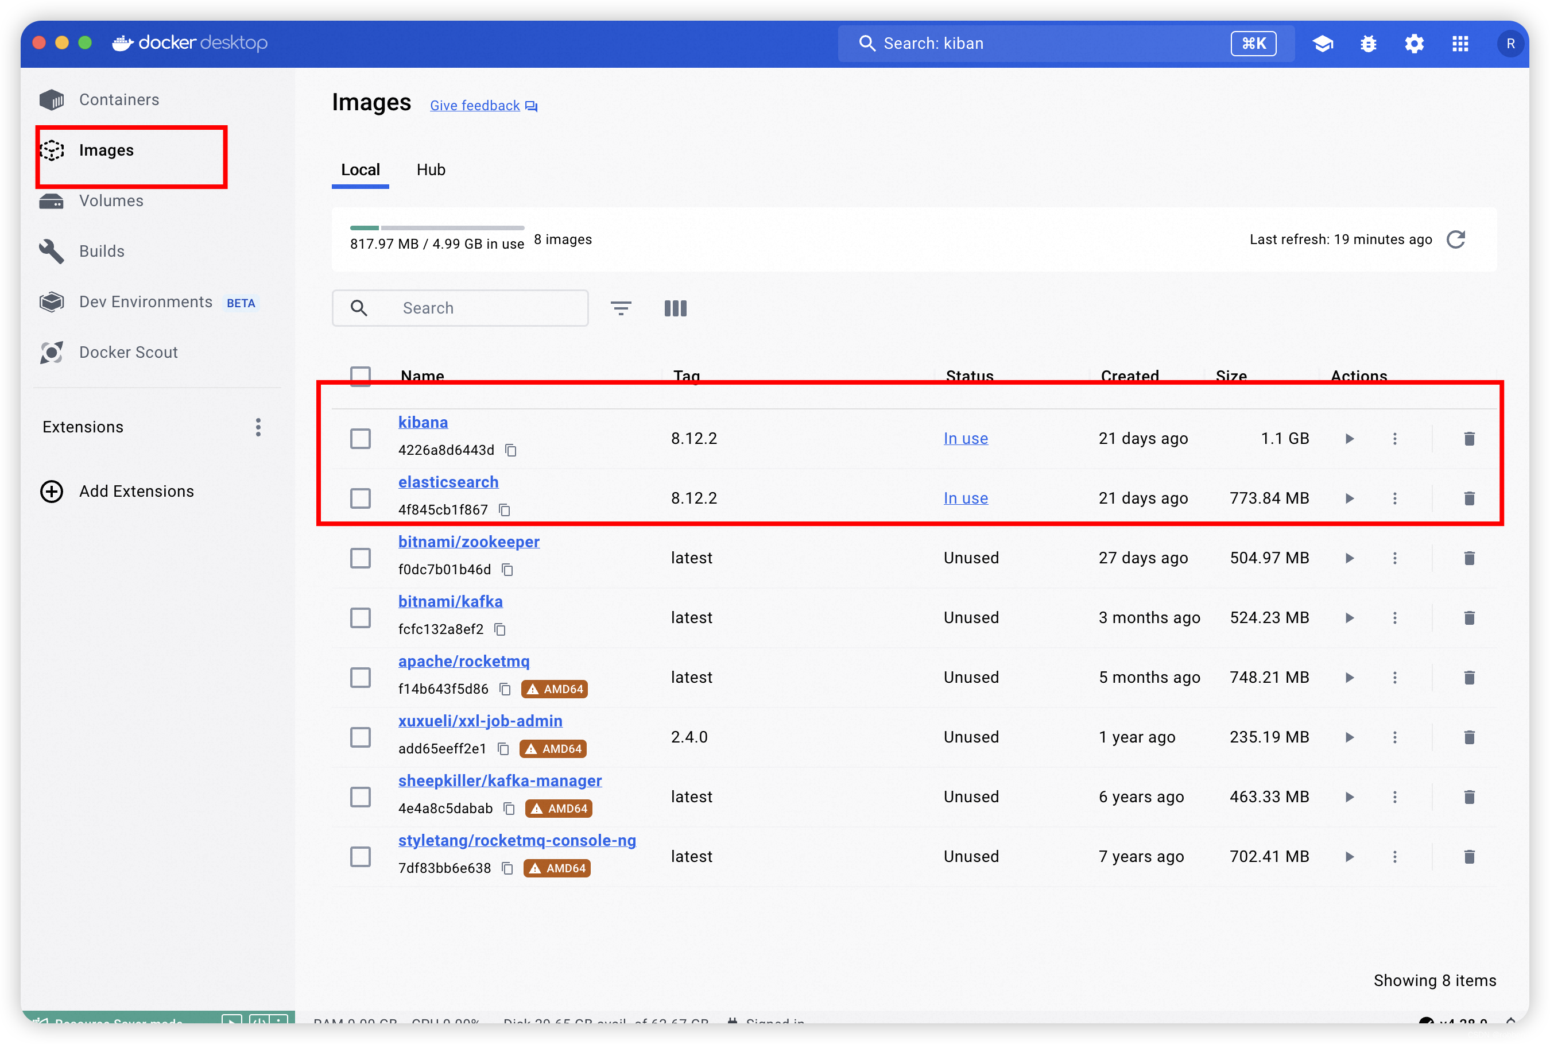Screen dimensions: 1550x1044
Task: Open the Extensions three-dot menu
Action: [x=258, y=427]
